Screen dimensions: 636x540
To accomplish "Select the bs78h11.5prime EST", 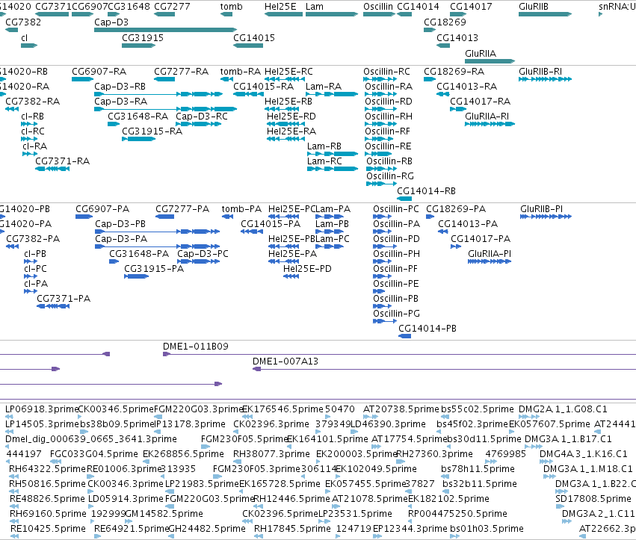I will (x=478, y=469).
